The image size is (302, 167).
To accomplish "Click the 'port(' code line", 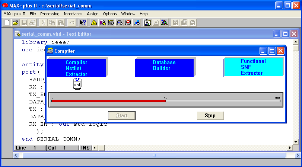I will pos(31,72).
